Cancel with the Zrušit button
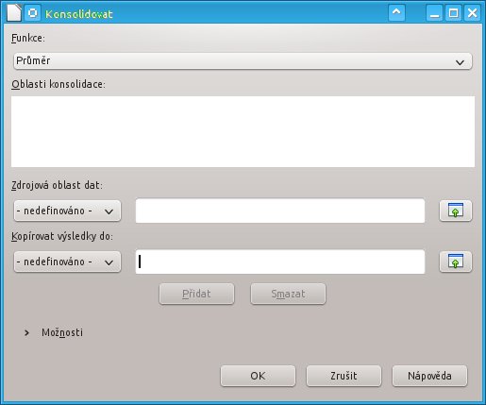 (x=344, y=376)
